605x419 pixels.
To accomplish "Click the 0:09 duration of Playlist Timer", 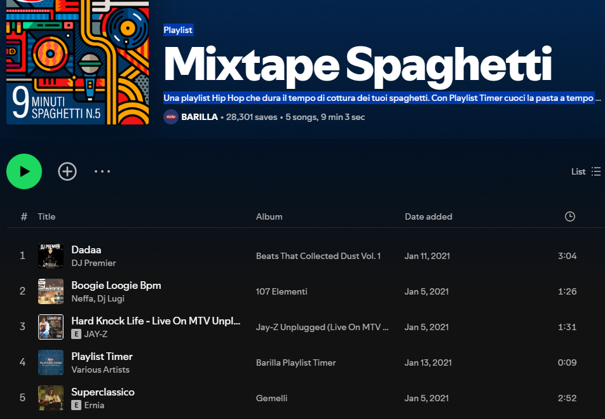I will (x=567, y=362).
